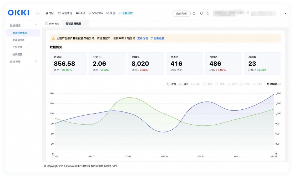The width and height of the screenshot is (294, 178).
Task: Enable the 点击 series in chart legend
Action: click(x=195, y=84)
